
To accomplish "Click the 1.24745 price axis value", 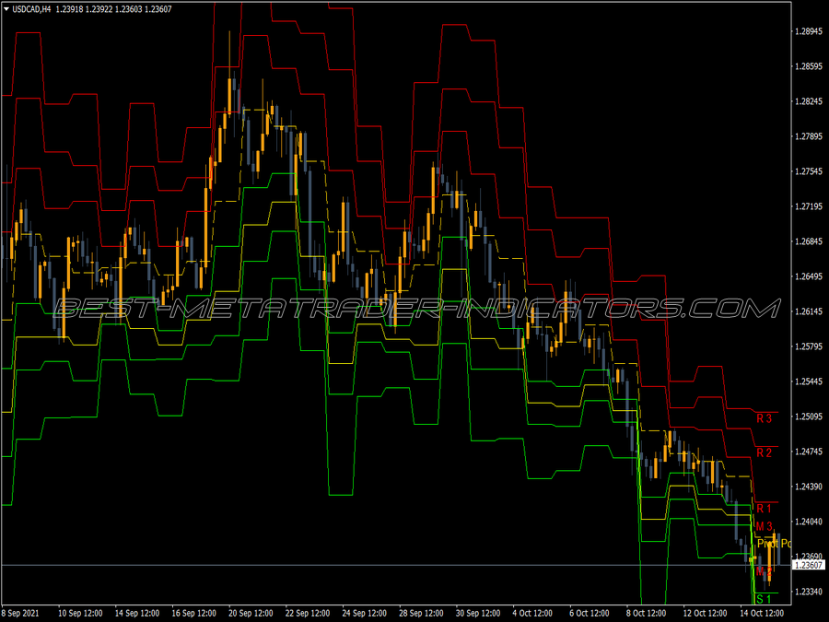I will pos(809,452).
